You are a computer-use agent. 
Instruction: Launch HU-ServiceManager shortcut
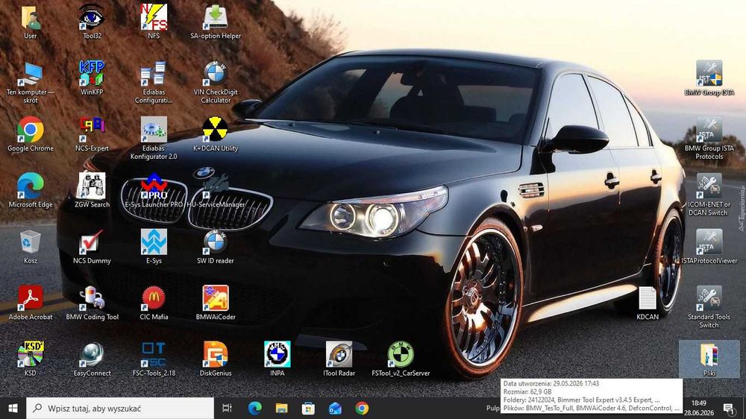point(216,190)
